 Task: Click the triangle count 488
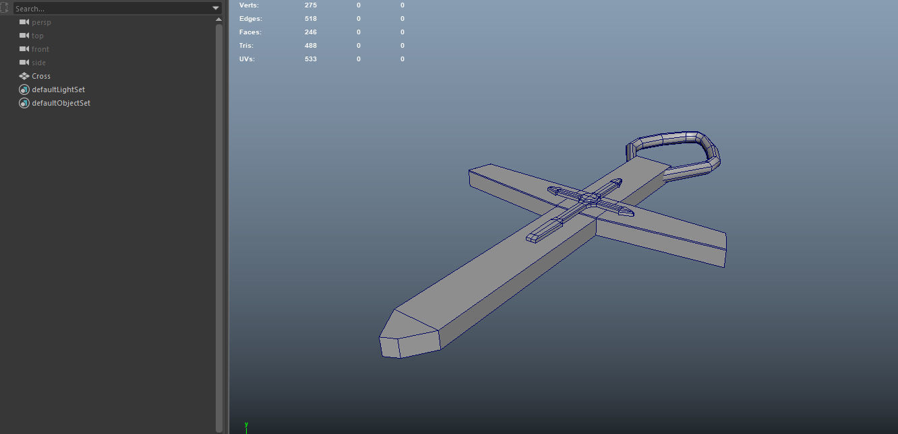[311, 46]
